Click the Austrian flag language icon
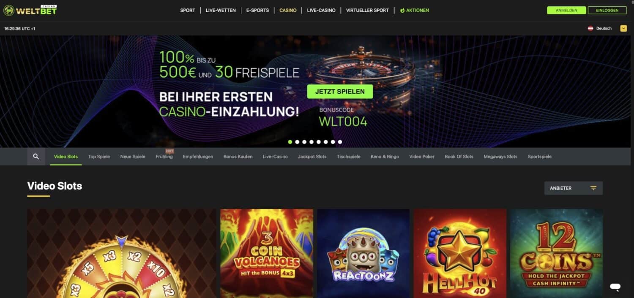Screen dimensions: 634x298 (x=590, y=28)
